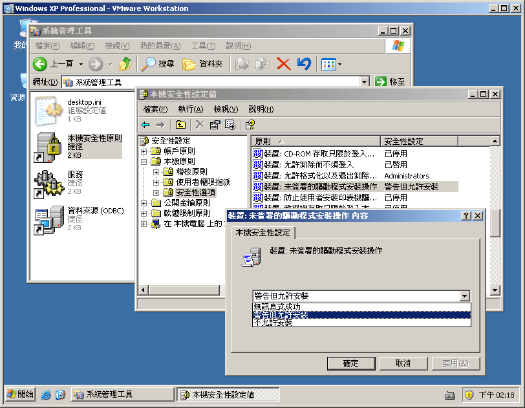Click the policy list scroll up arrow
The height and width of the screenshot is (408, 525).
coord(495,141)
